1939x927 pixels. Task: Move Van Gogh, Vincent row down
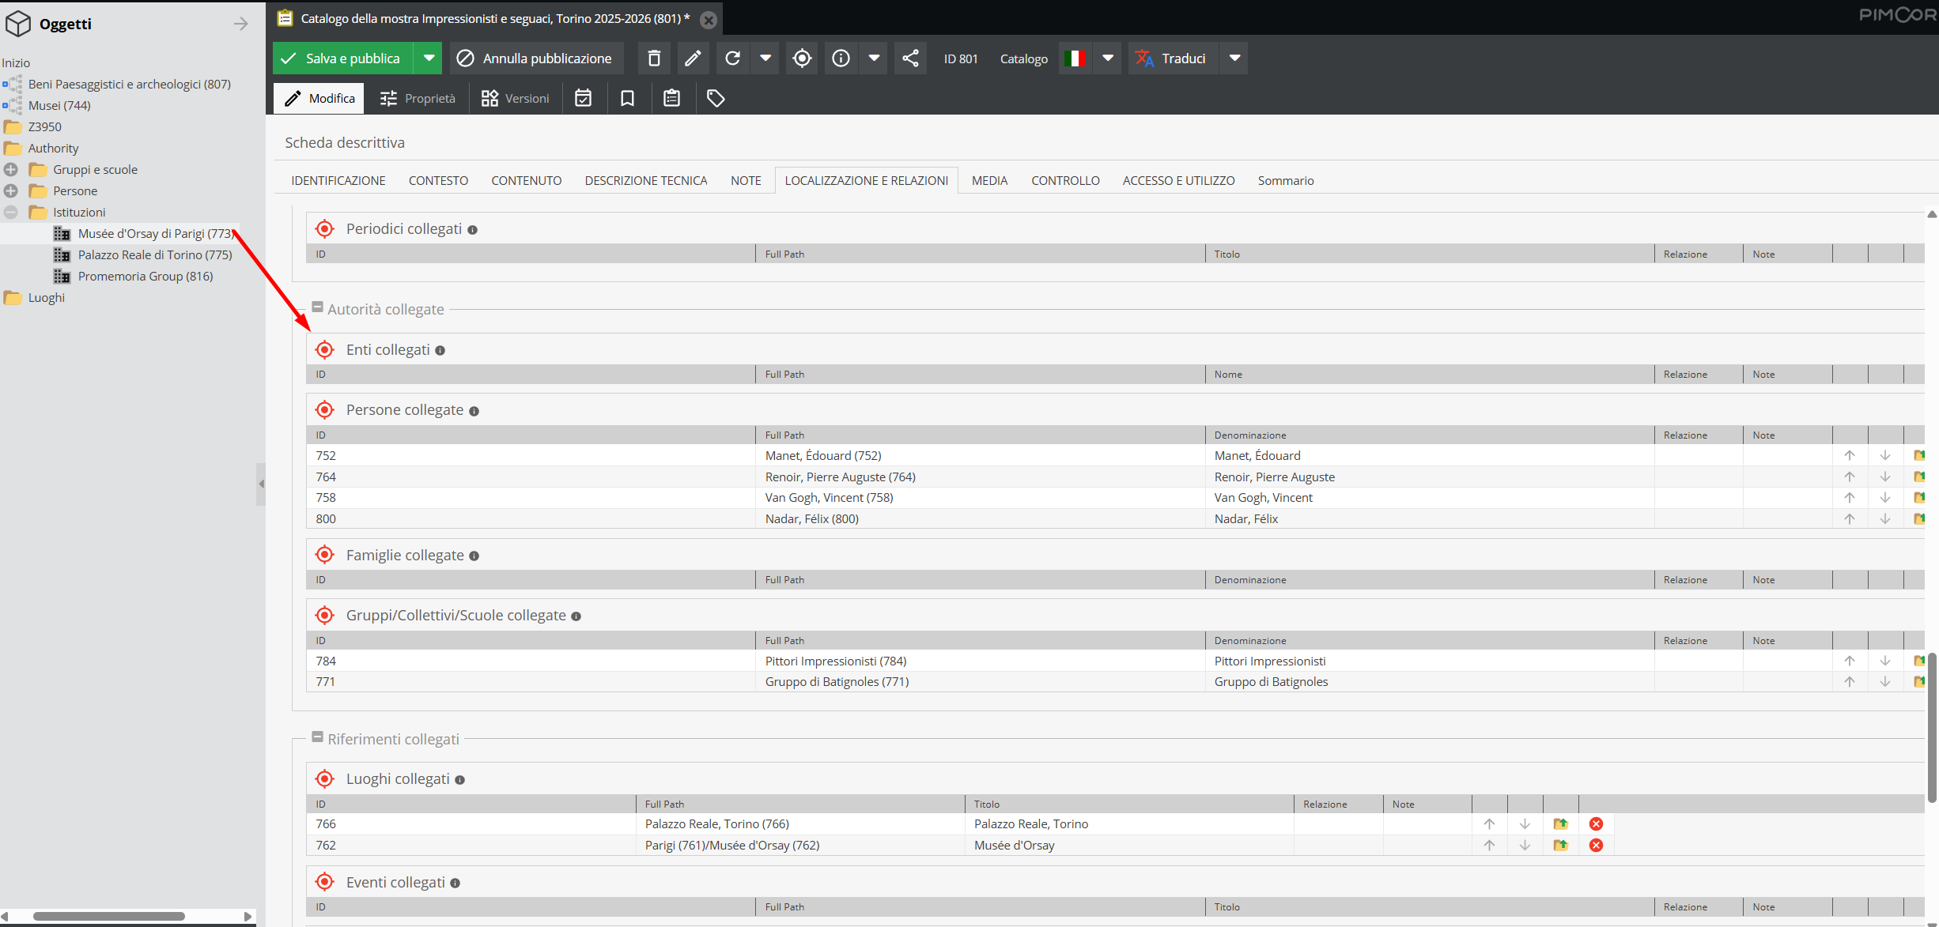(x=1885, y=498)
